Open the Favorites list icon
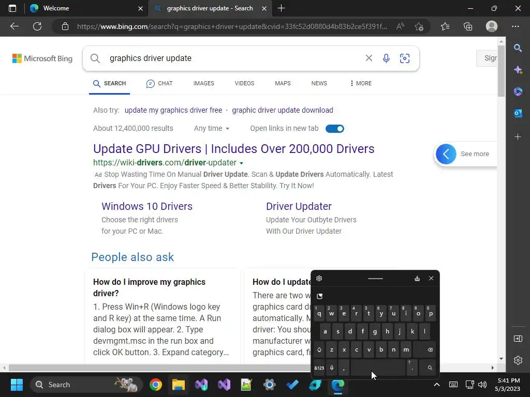This screenshot has width=530, height=397. (445, 26)
